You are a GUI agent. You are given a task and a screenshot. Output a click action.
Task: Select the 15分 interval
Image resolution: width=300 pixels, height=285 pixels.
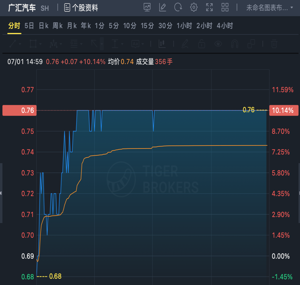pyautogui.click(x=147, y=25)
